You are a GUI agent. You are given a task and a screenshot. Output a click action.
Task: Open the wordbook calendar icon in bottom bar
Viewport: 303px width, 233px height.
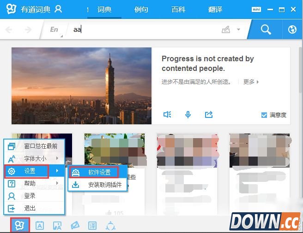point(40,226)
